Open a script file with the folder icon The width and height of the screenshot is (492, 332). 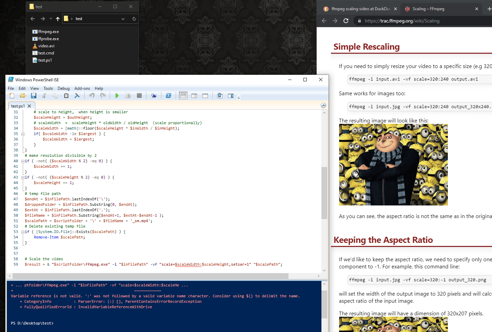click(22, 96)
